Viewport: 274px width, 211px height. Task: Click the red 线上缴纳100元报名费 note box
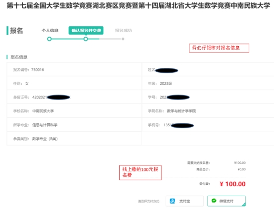click(x=140, y=172)
